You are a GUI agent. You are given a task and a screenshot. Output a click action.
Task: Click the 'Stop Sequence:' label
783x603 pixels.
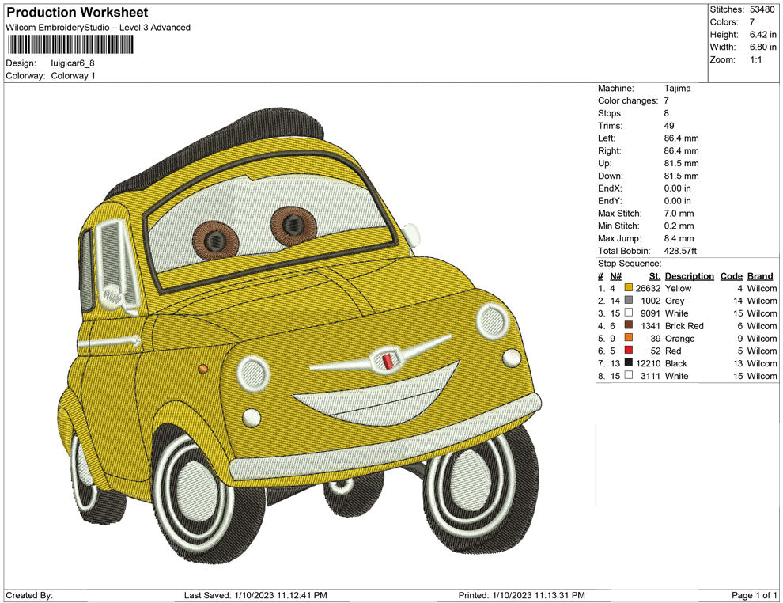point(630,264)
